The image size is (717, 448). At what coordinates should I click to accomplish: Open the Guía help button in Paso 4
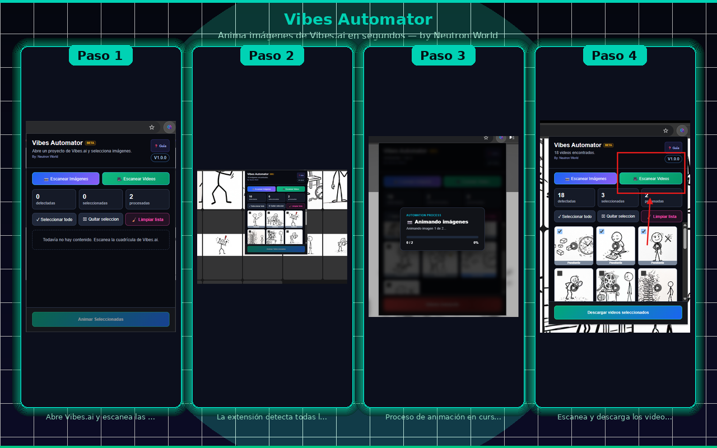(x=673, y=148)
